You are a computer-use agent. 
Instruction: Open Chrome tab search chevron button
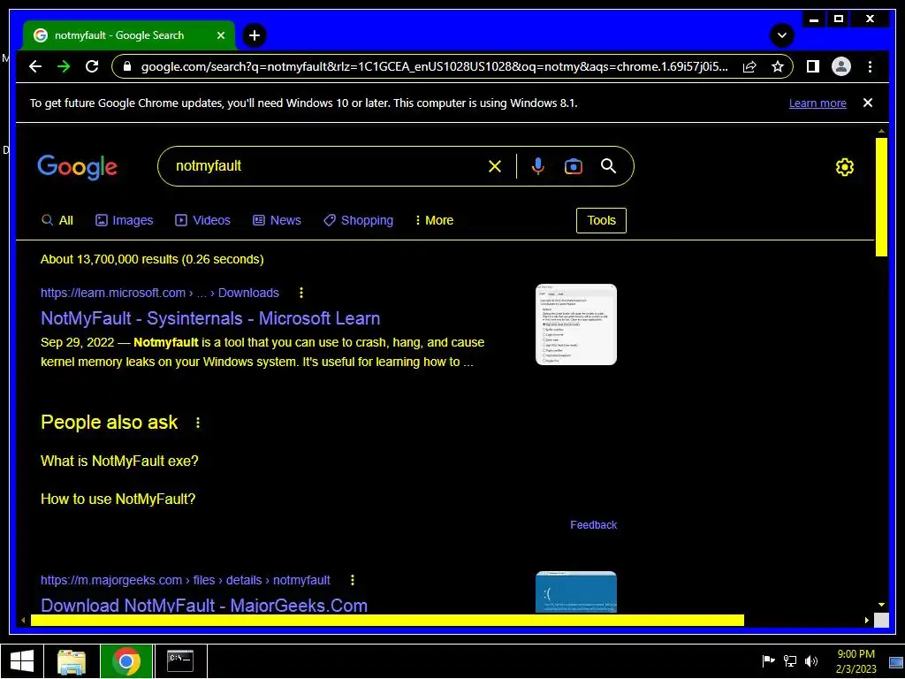[x=781, y=35]
